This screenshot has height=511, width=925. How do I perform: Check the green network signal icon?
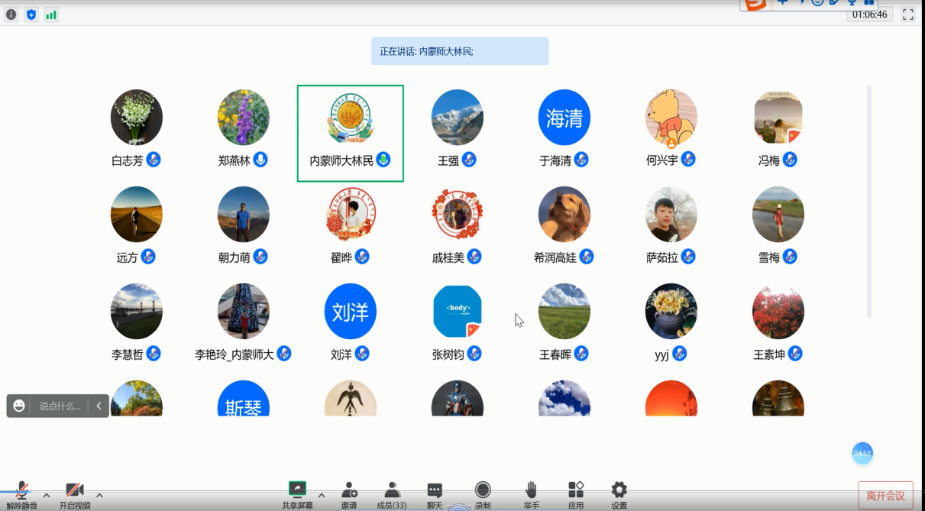pos(51,15)
